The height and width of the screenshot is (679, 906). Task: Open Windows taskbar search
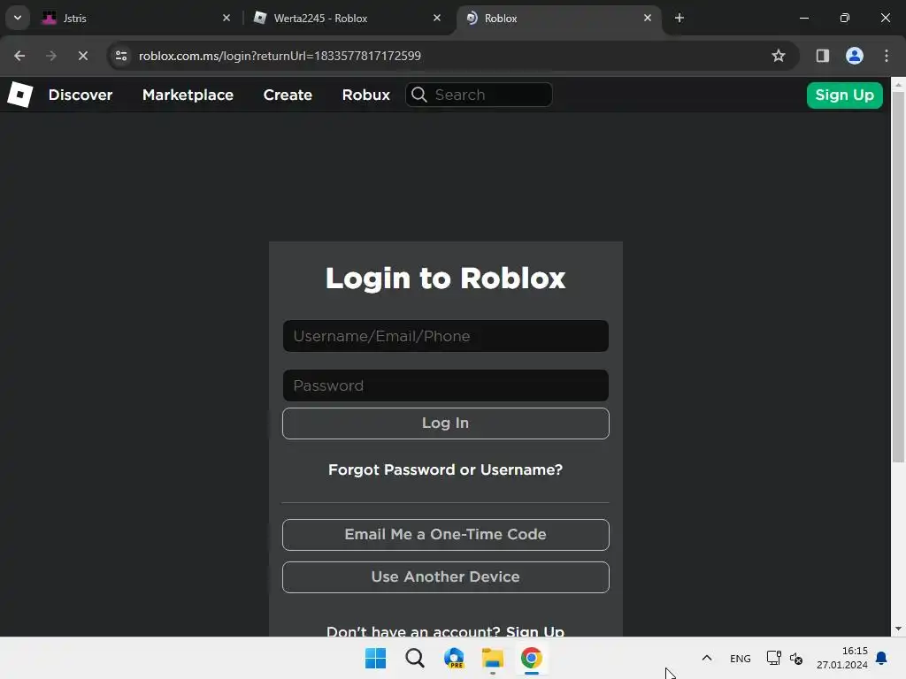pyautogui.click(x=414, y=658)
